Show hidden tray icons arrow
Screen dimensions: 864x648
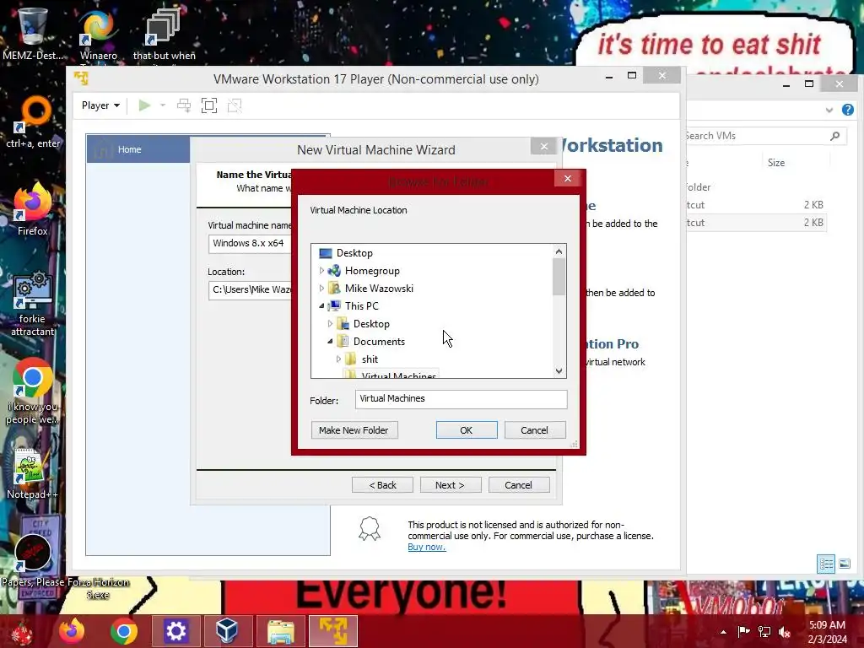tap(723, 632)
